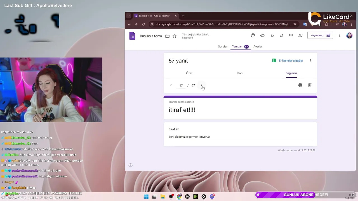
Task: Go back in the browser
Action: pos(129,24)
